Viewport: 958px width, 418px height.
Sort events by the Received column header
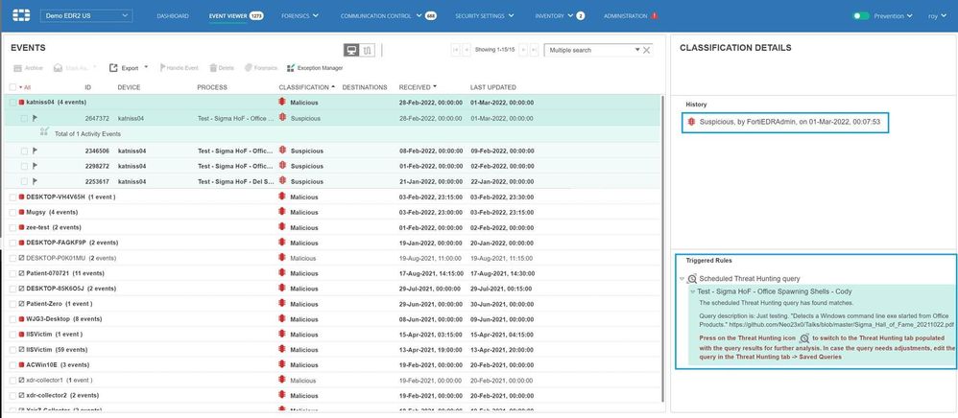(x=417, y=87)
